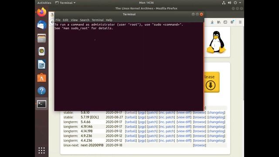Image resolution: width=279 pixels, height=157 pixels.
Task: Toggle Firefox sidebar view icon
Action: (225, 22)
